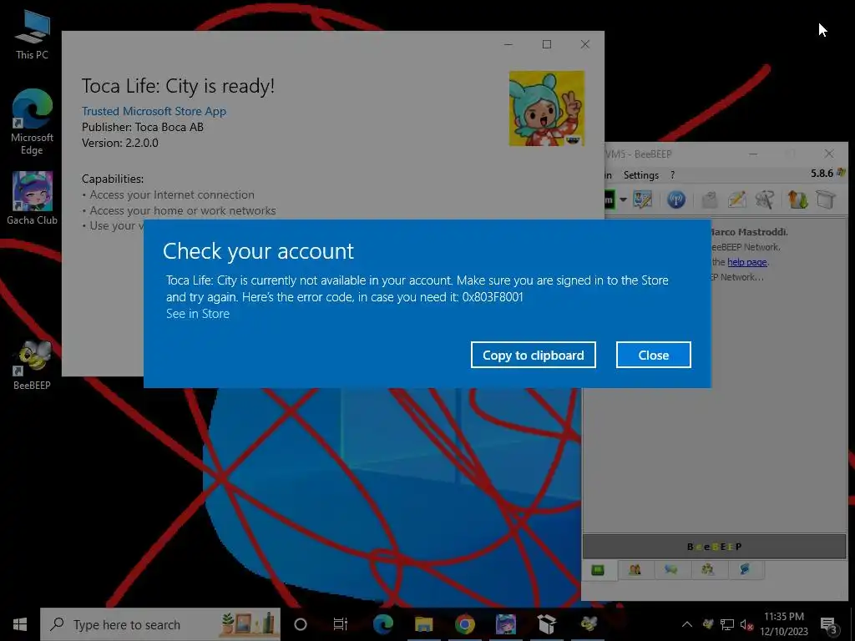Show hidden system tray icons

pos(687,624)
